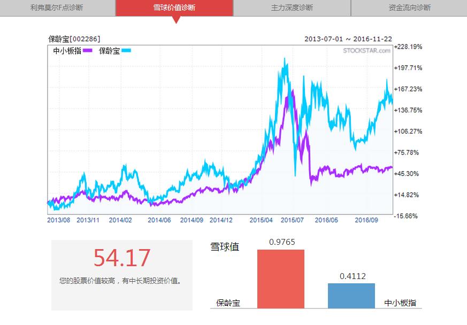The height and width of the screenshot is (325, 467).
Task: Click the 雪球值 heading
Action: tap(225, 247)
